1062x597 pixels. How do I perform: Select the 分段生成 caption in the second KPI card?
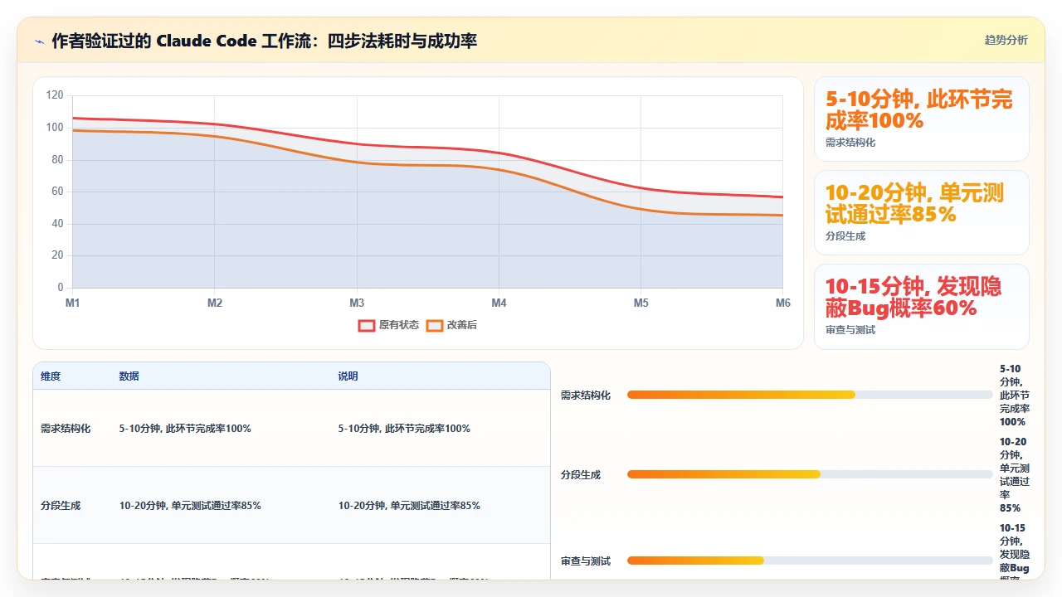(845, 236)
